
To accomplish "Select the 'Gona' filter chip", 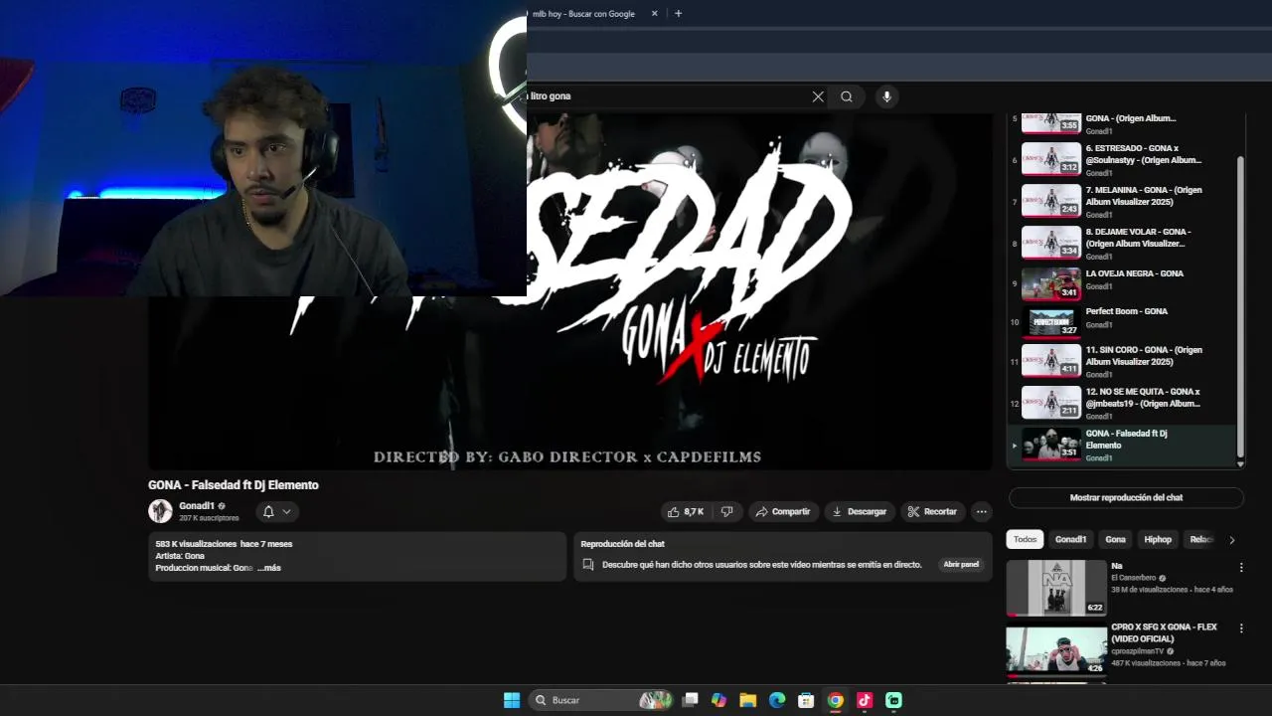I will (x=1116, y=539).
